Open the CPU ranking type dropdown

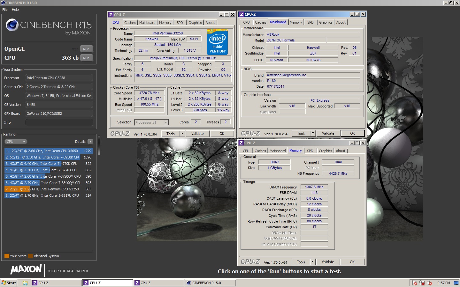[x=16, y=142]
